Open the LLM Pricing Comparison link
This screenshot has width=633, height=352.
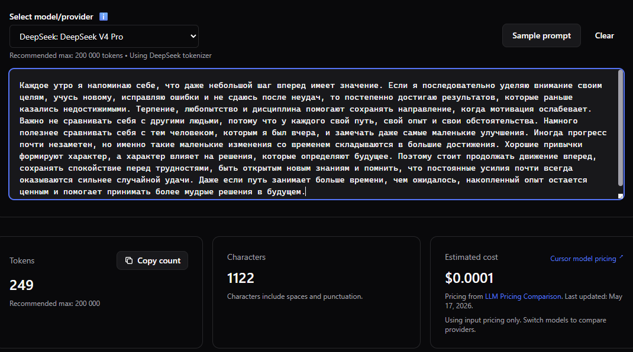tap(523, 296)
